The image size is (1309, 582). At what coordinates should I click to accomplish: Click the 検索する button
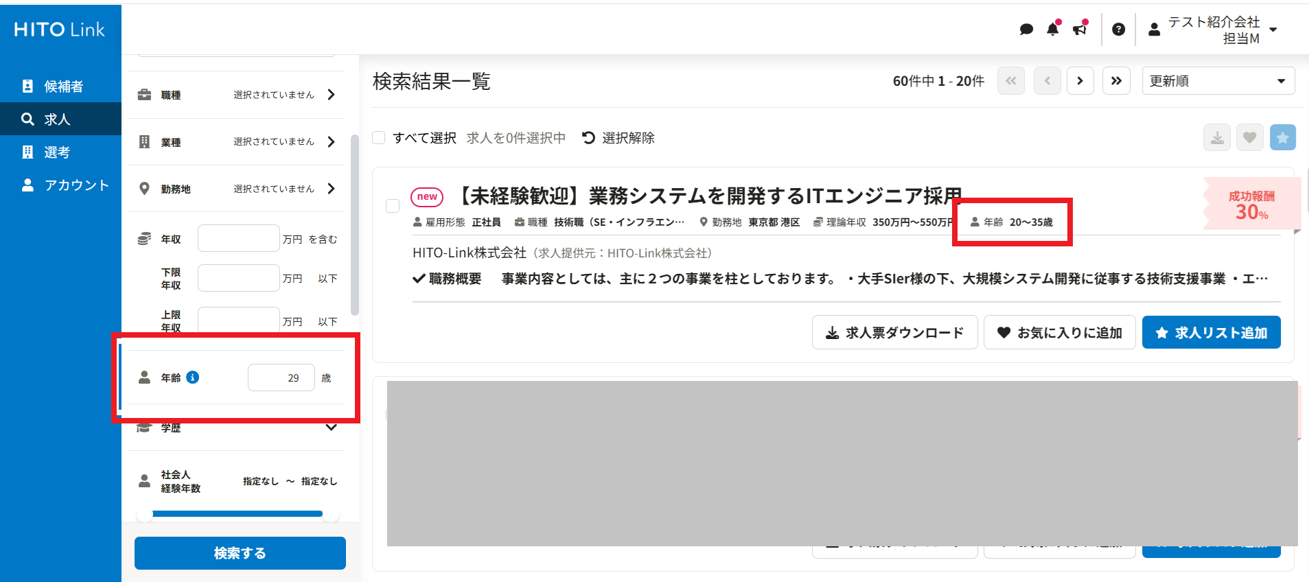pos(240,553)
